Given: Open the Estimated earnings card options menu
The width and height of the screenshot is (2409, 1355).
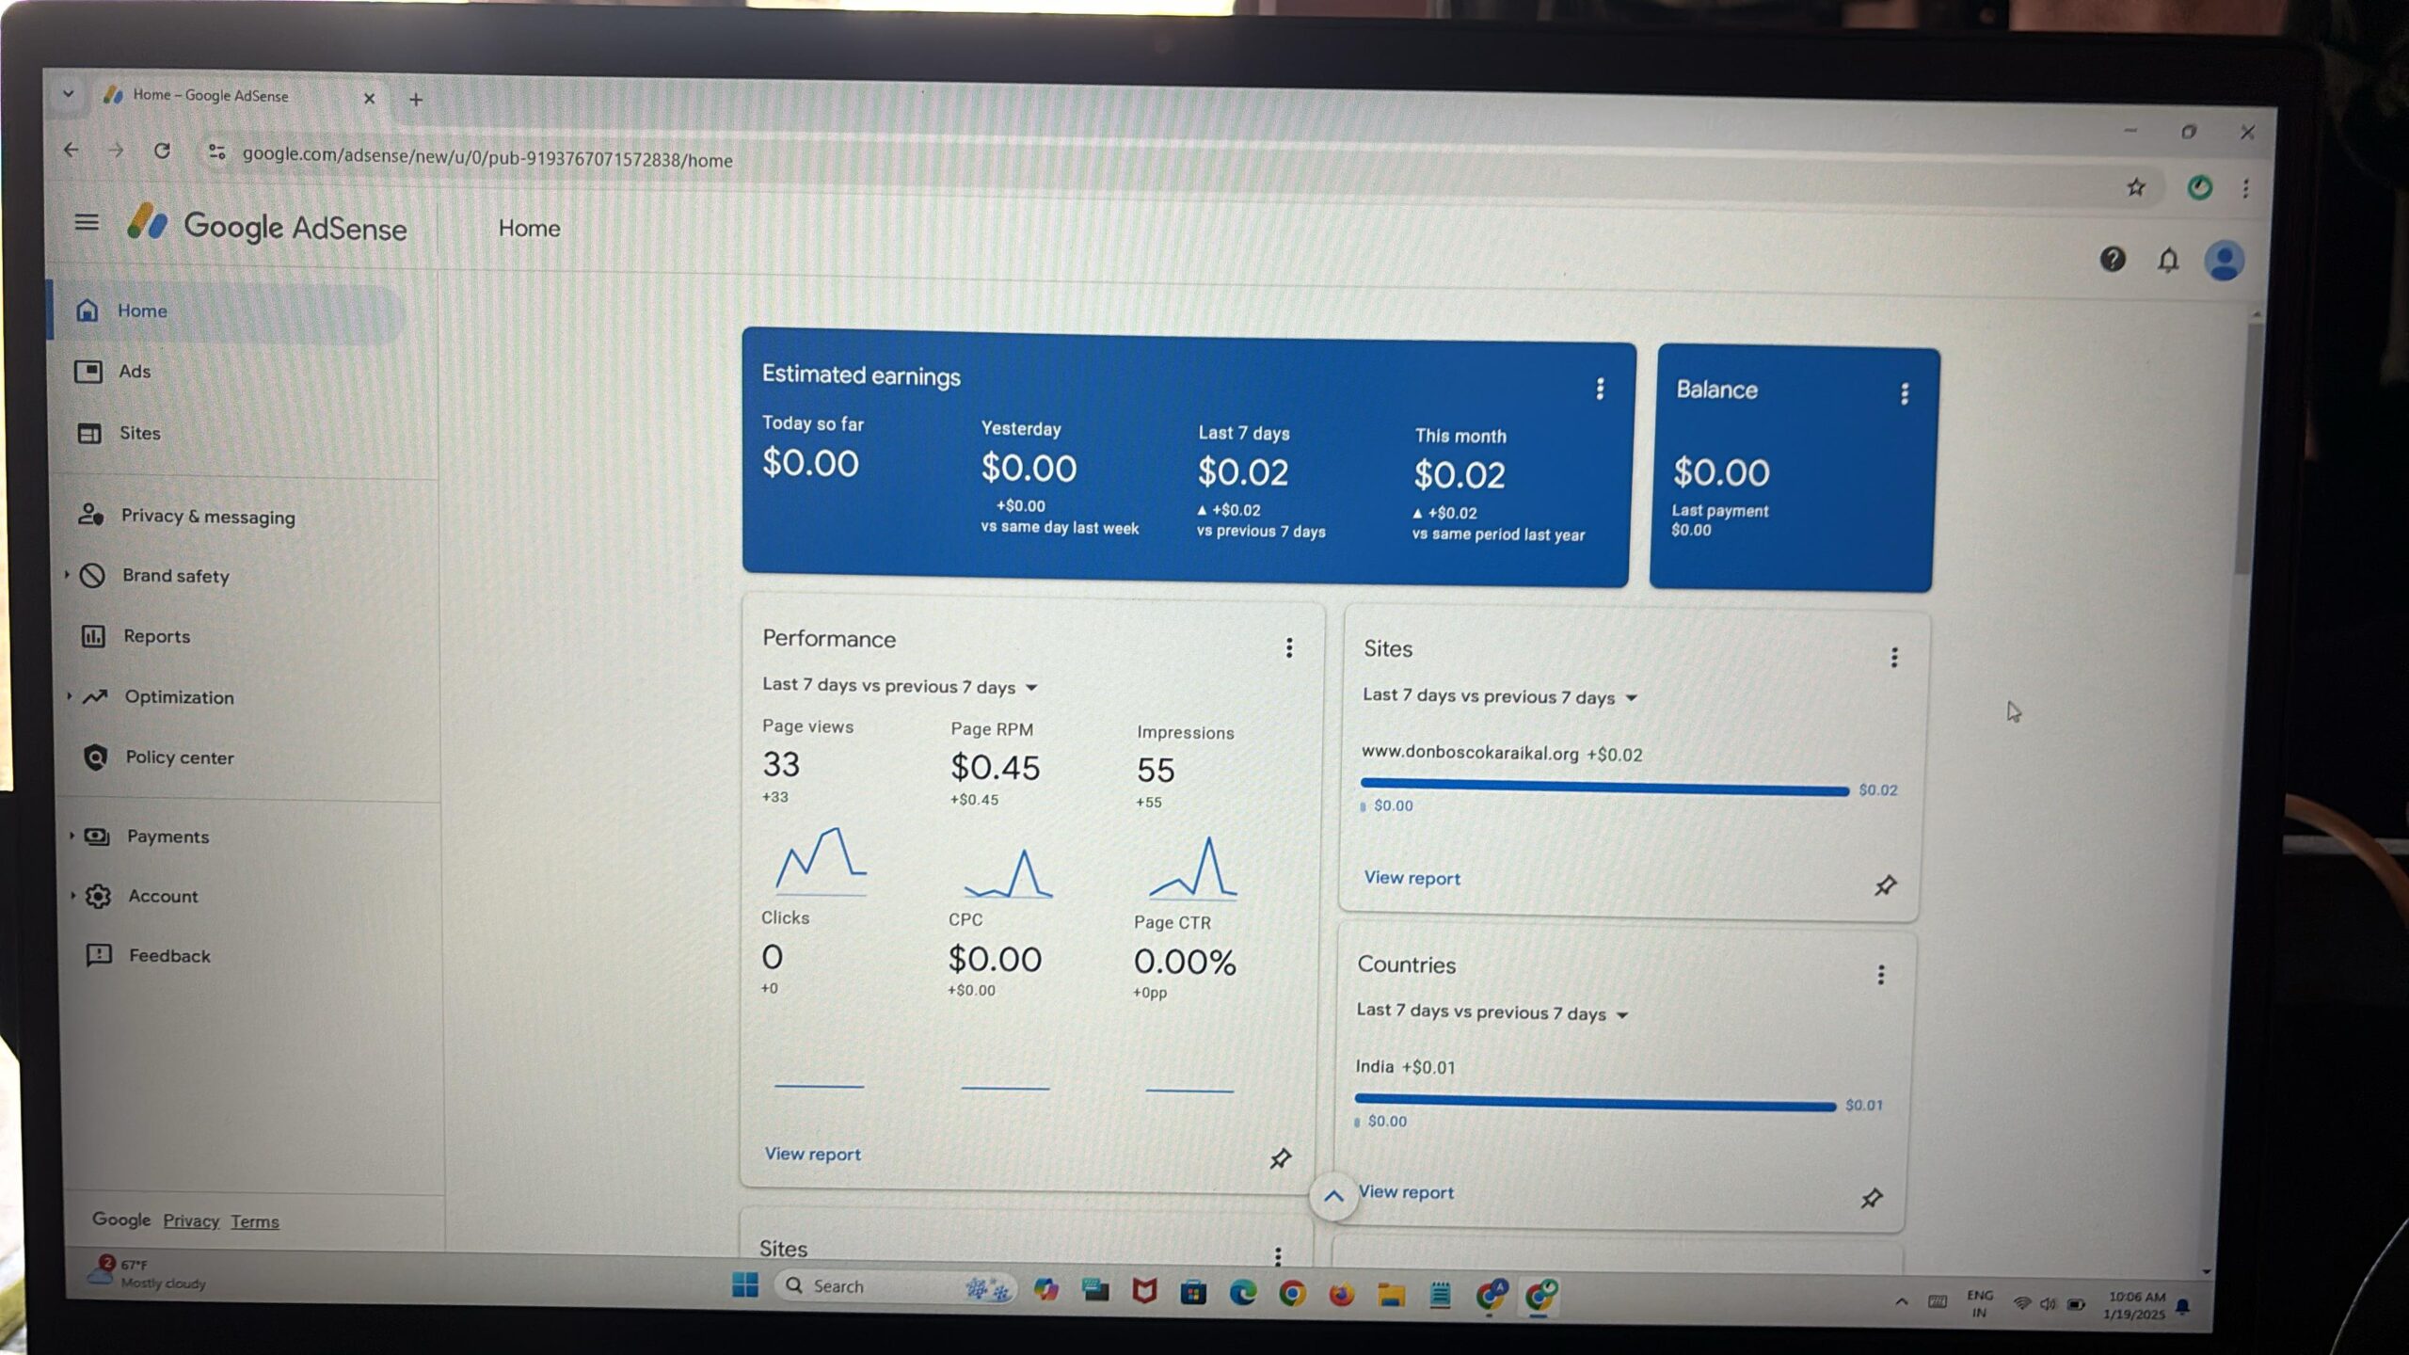Looking at the screenshot, I should [x=1600, y=389].
